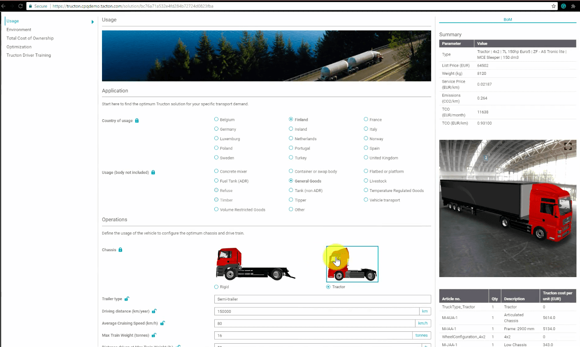Viewport: 580px width, 347px height.
Task: Open the km unit selector for driving distance
Action: 425,311
